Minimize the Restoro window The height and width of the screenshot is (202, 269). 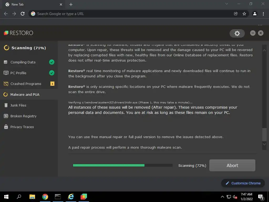253,33
